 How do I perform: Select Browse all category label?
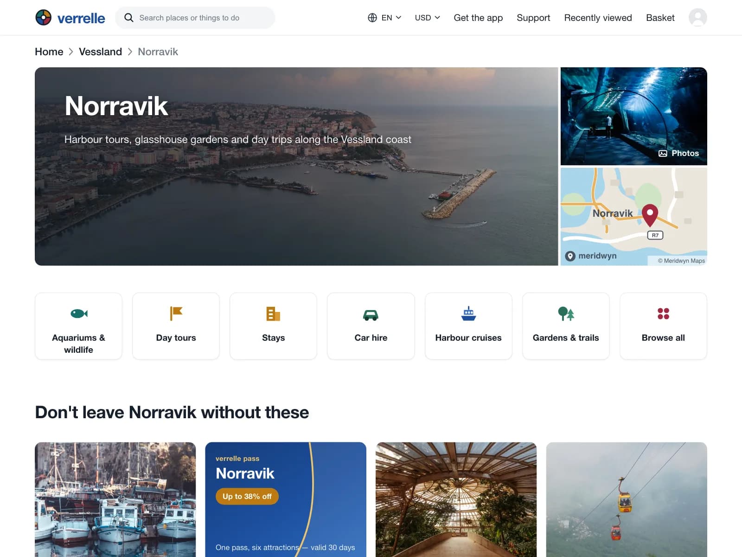pyautogui.click(x=663, y=337)
